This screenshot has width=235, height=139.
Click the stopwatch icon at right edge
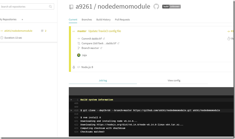click(229, 39)
